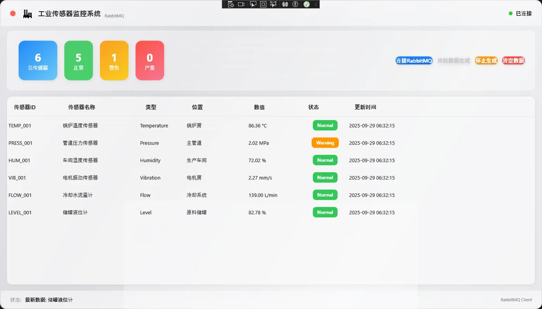Toggle track focused element icon
Viewport: 542px width, 309px height.
(273, 4)
